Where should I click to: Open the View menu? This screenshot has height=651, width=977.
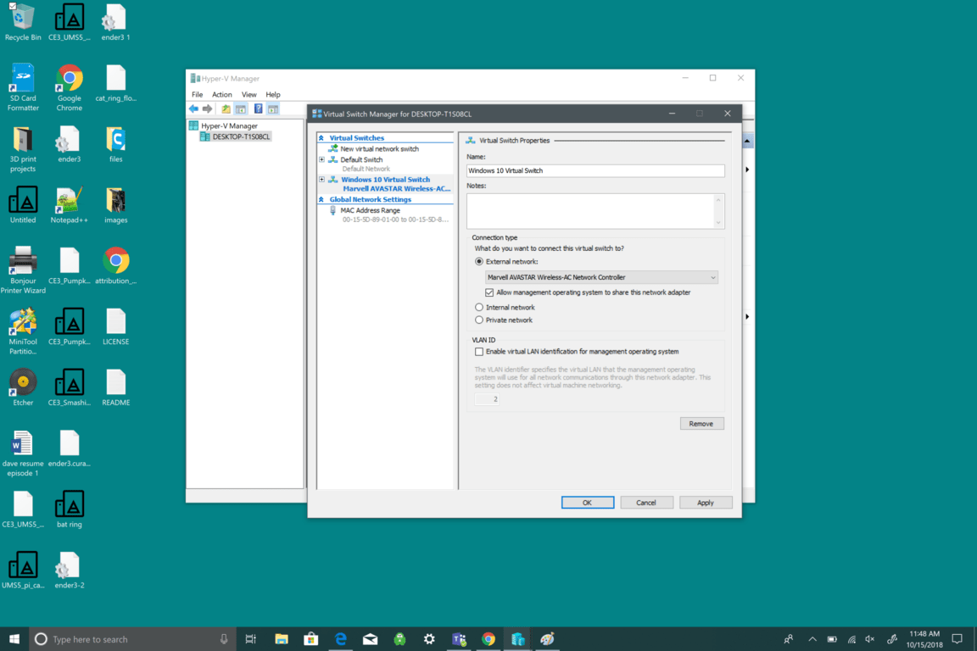click(x=248, y=95)
